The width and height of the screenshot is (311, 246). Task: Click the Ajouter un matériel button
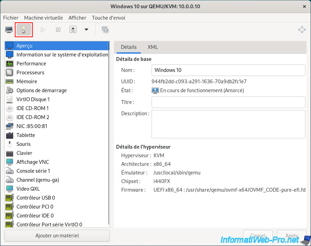57,235
